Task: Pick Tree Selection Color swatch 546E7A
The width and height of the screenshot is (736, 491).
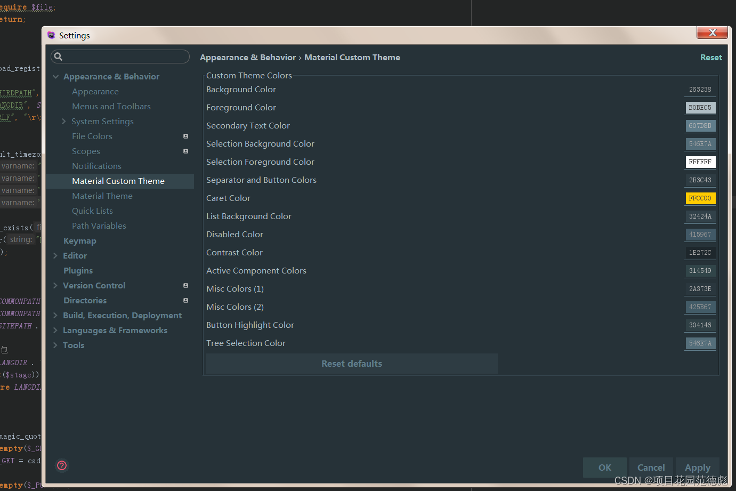Action: [x=700, y=343]
